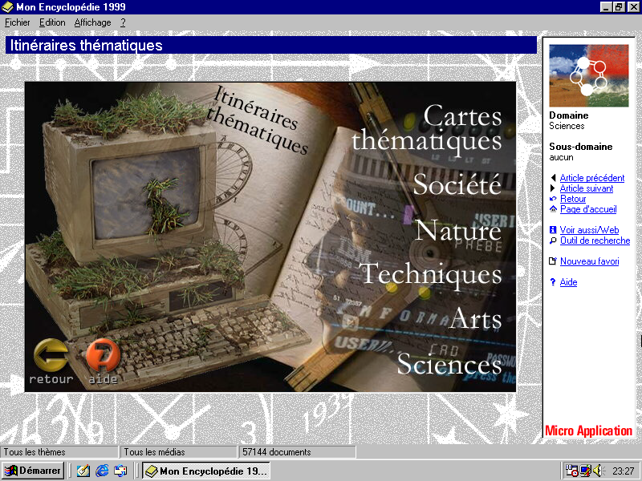The image size is (642, 481).
Task: Open the Fichier menu
Action: [17, 22]
